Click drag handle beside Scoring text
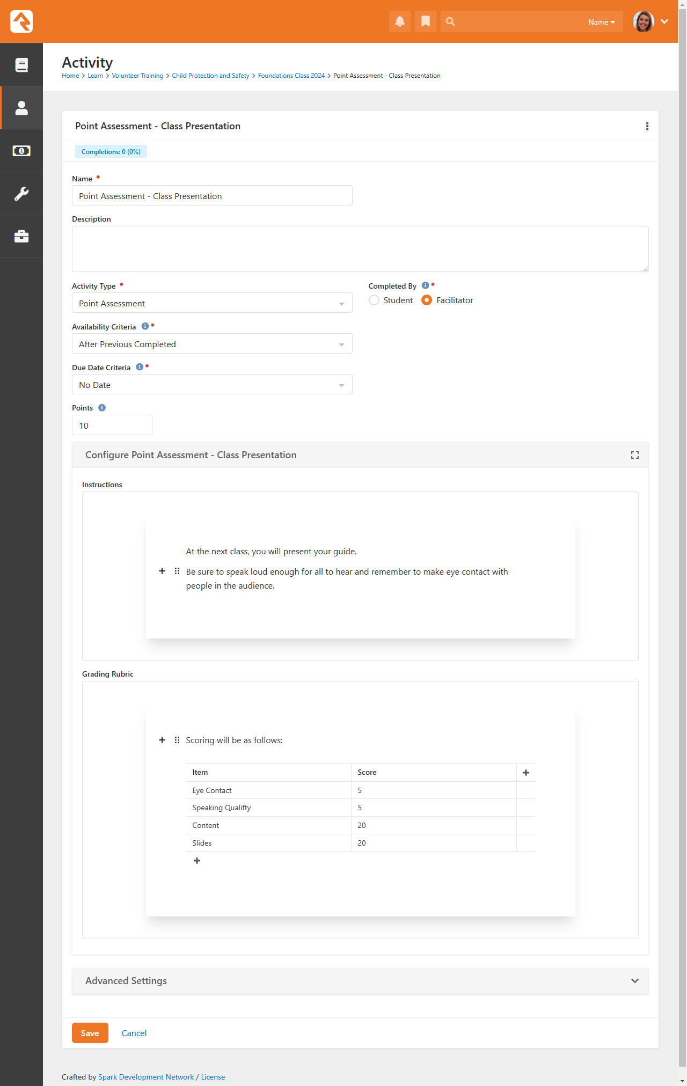The width and height of the screenshot is (687, 1086). tap(177, 740)
